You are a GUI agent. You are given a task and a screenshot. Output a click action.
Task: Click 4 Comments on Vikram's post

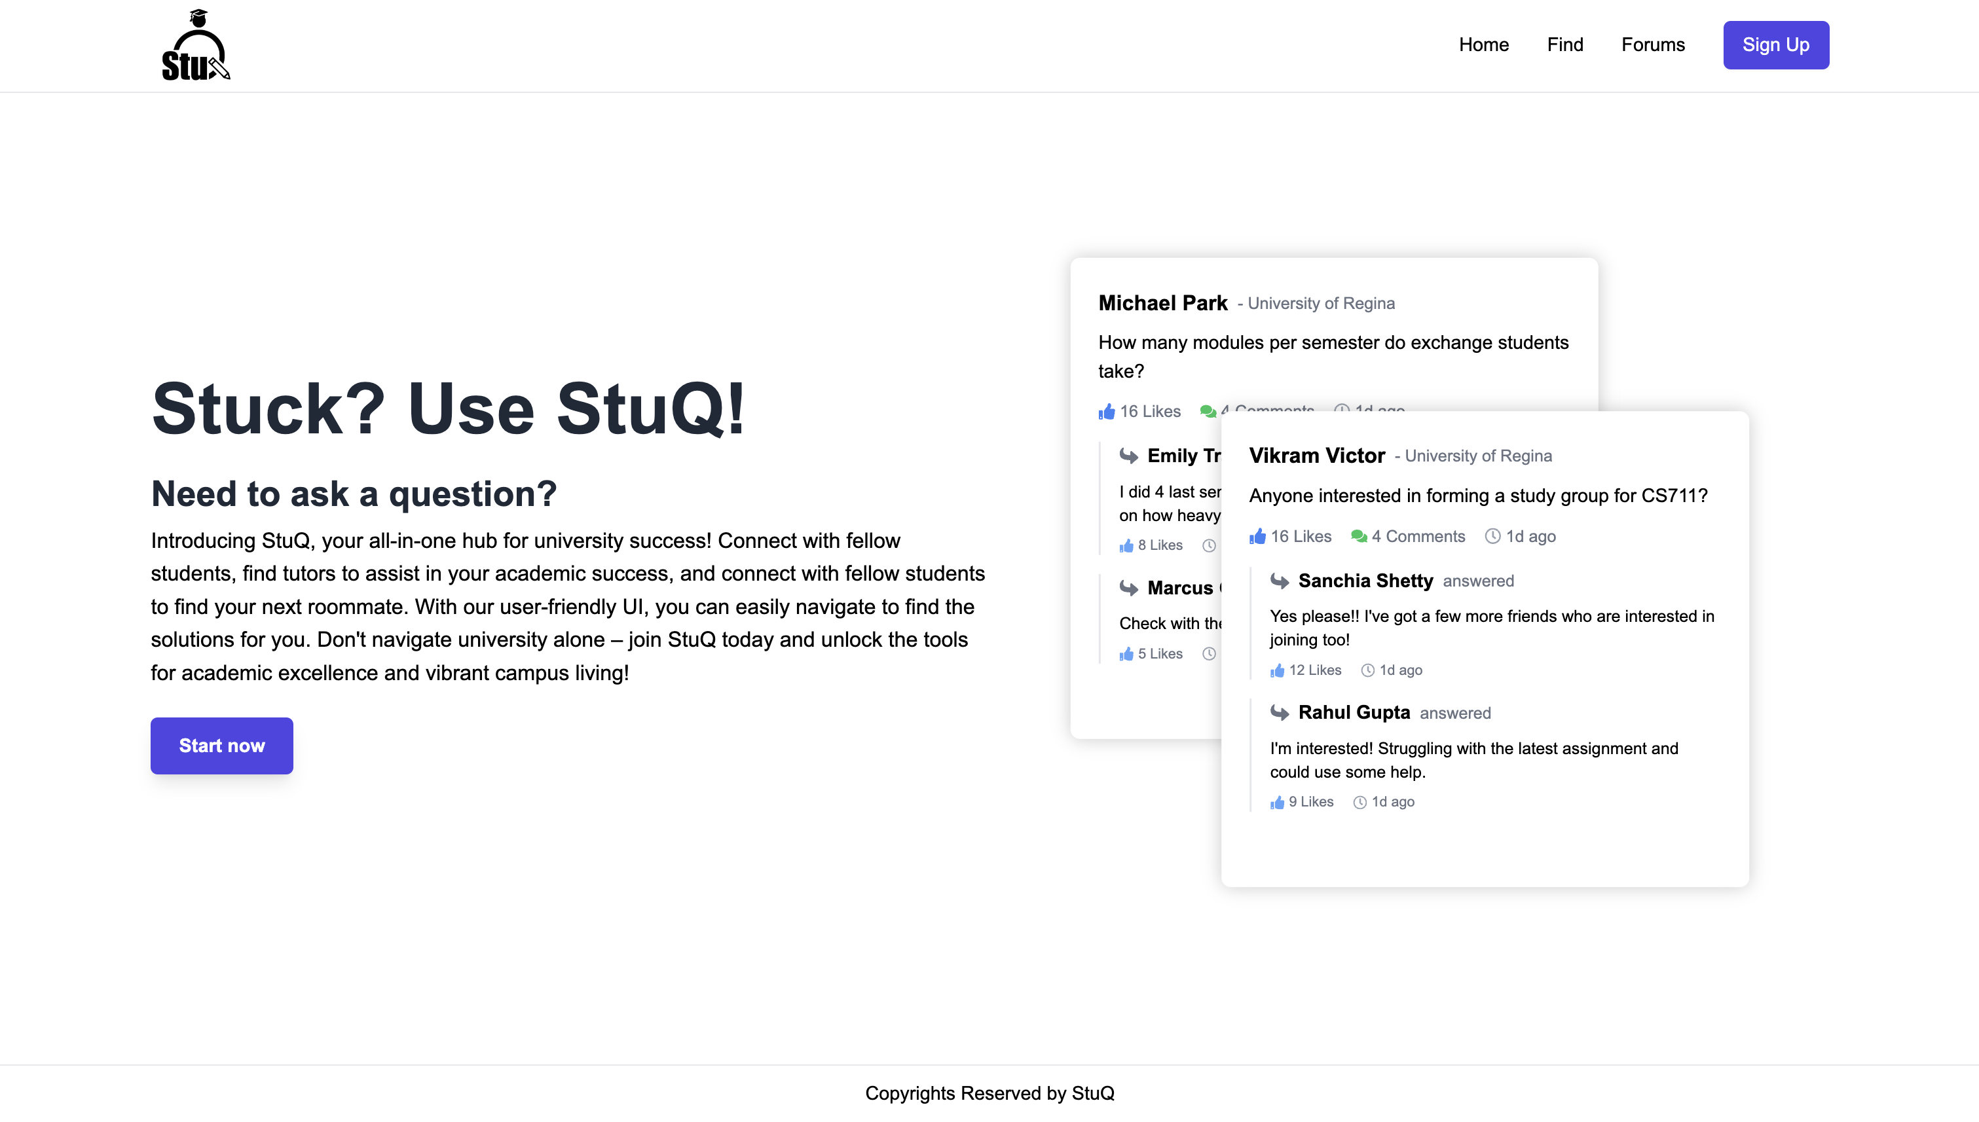coord(1418,536)
